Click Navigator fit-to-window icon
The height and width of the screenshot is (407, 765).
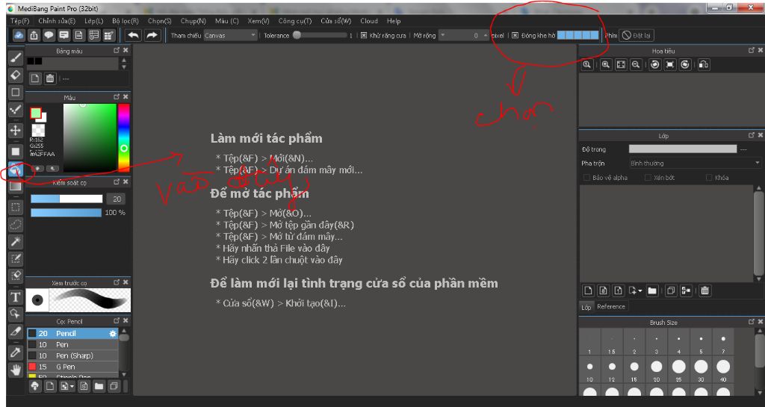pyautogui.click(x=621, y=64)
